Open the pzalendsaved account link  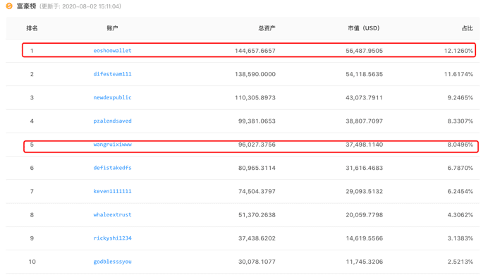[112, 121]
